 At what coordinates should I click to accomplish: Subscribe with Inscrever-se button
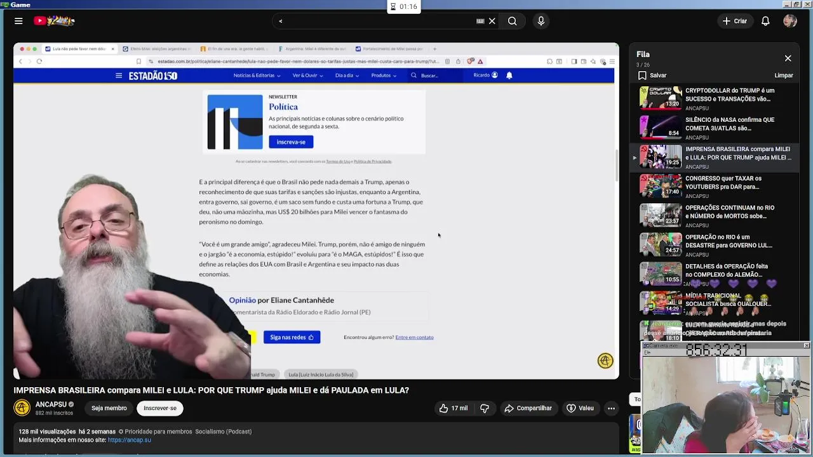pyautogui.click(x=160, y=408)
